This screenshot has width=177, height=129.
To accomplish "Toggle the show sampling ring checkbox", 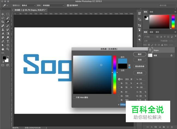I will [x=68, y=5].
